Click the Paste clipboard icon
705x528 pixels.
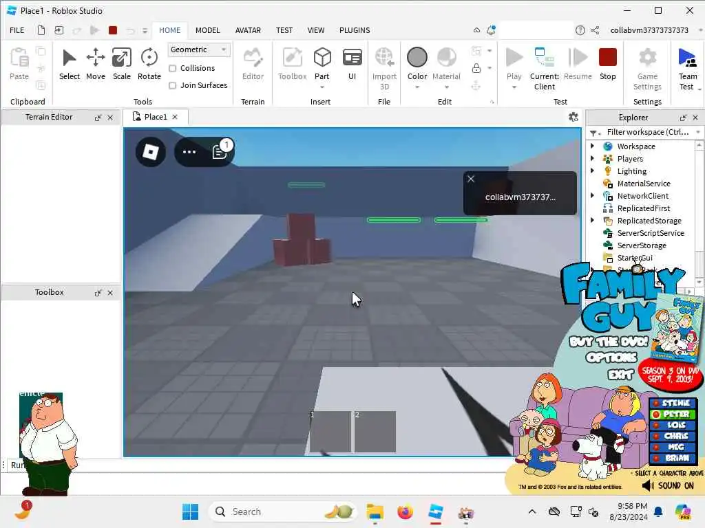coord(19,58)
